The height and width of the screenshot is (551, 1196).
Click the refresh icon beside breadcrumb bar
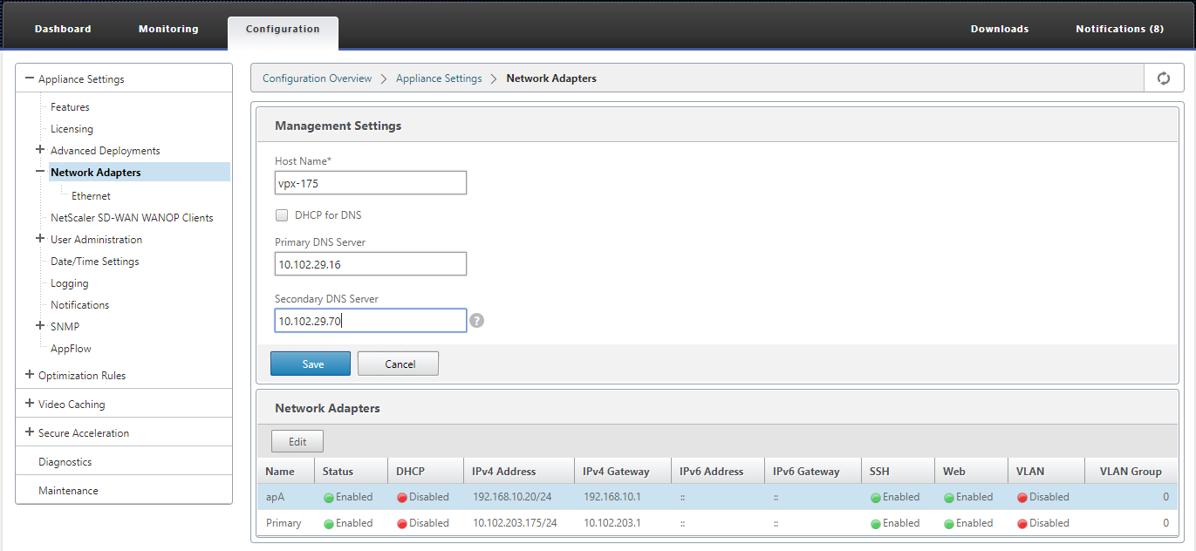click(x=1163, y=78)
